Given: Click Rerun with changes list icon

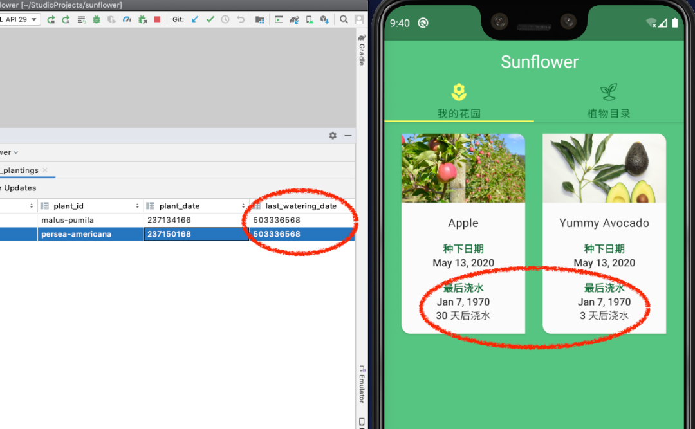Looking at the screenshot, I should point(82,19).
